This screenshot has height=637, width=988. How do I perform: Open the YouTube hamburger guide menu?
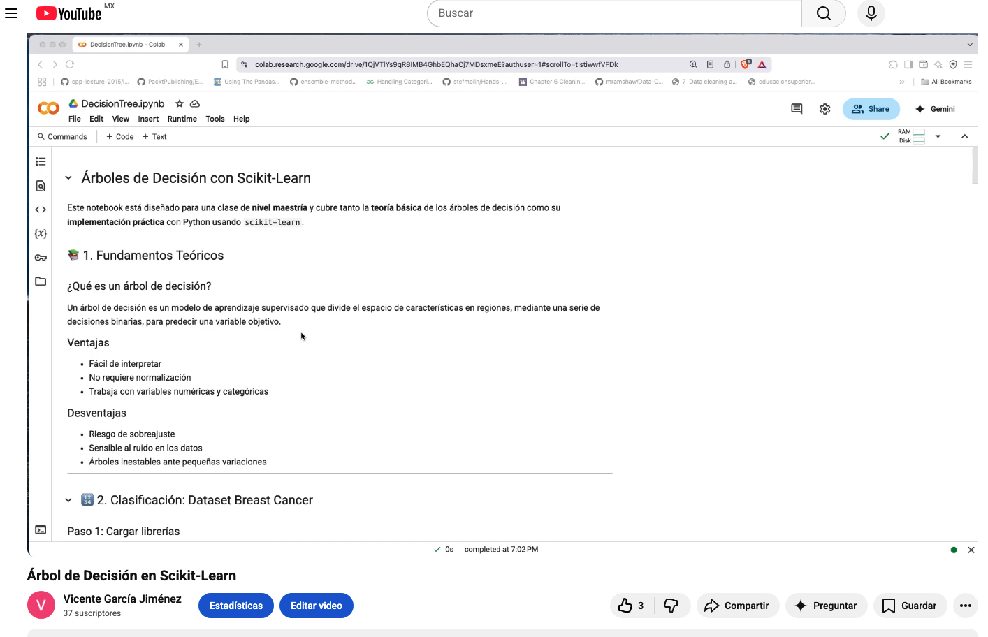(x=11, y=13)
